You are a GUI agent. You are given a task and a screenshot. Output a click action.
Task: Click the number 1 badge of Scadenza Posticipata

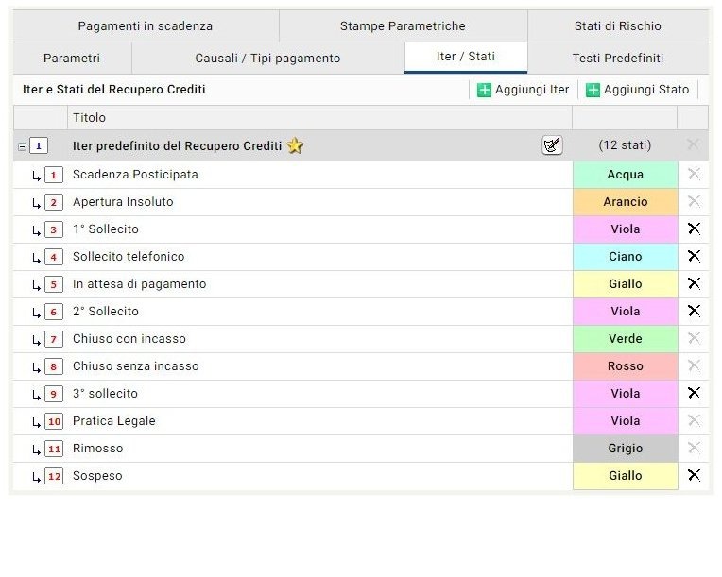click(53, 175)
